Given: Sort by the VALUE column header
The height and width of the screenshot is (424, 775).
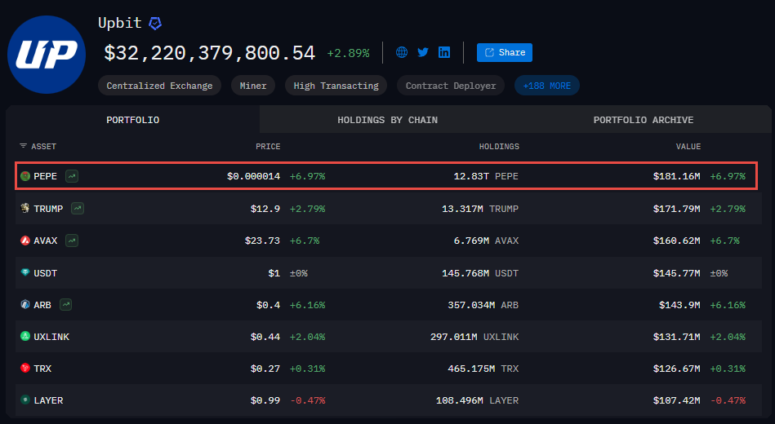Looking at the screenshot, I should tap(688, 147).
